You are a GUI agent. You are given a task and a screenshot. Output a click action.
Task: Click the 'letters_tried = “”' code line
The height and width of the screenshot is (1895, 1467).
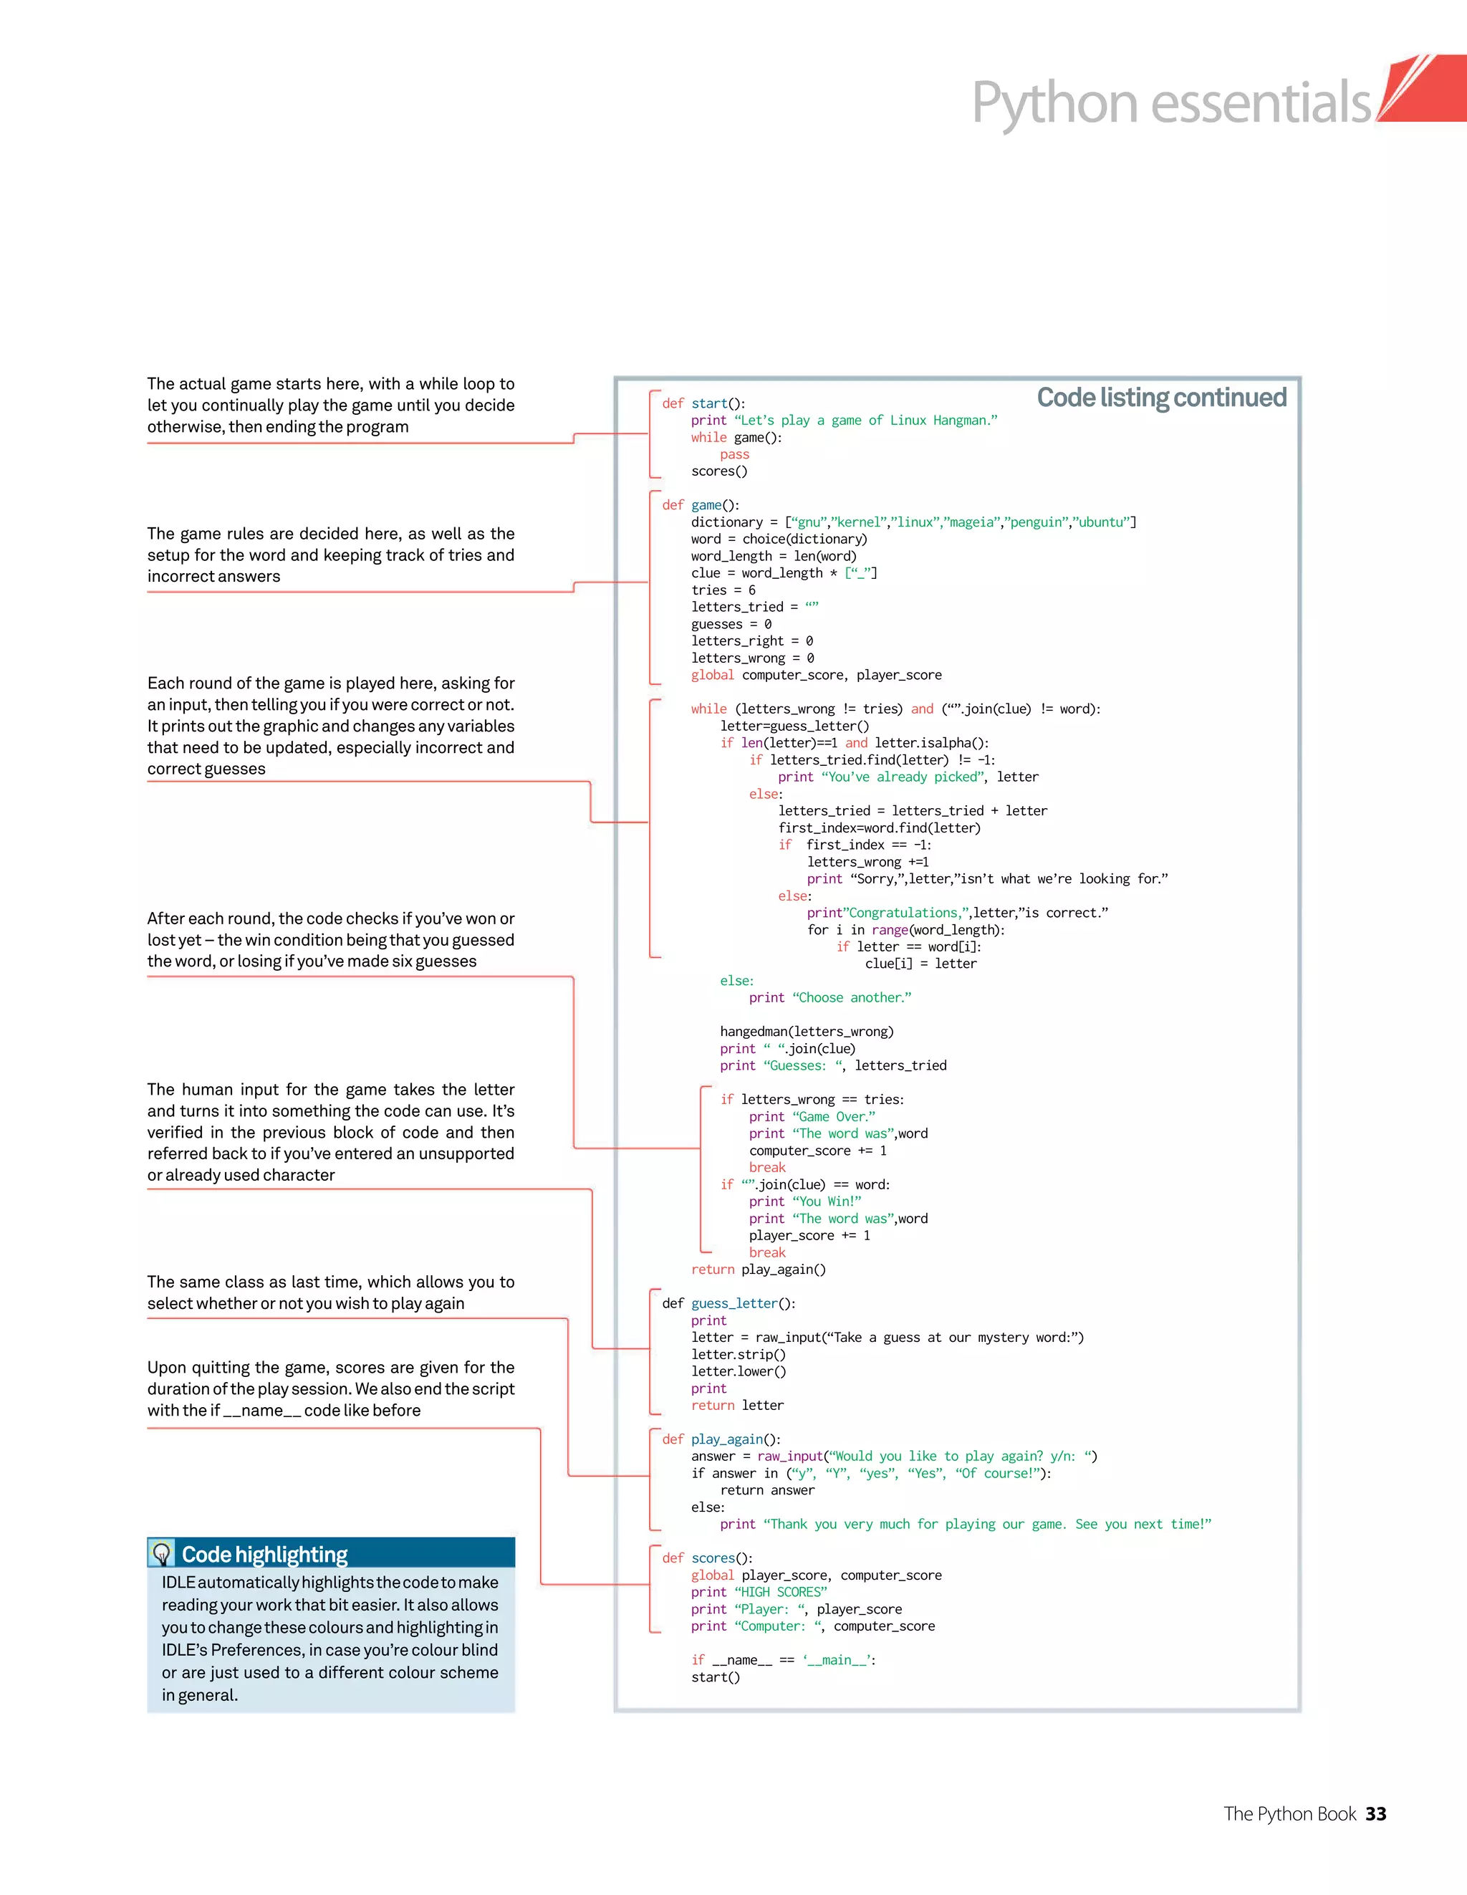755,608
